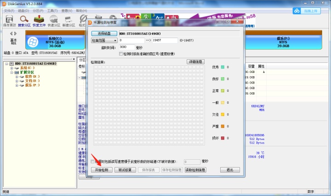This screenshot has height=196, width=331.
Task: Open the 磁盘(D) menu
Action: (x=23, y=11)
